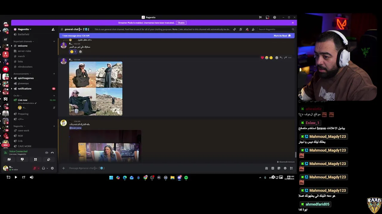
Task: Toggle the member list icon in header
Action: (253, 29)
